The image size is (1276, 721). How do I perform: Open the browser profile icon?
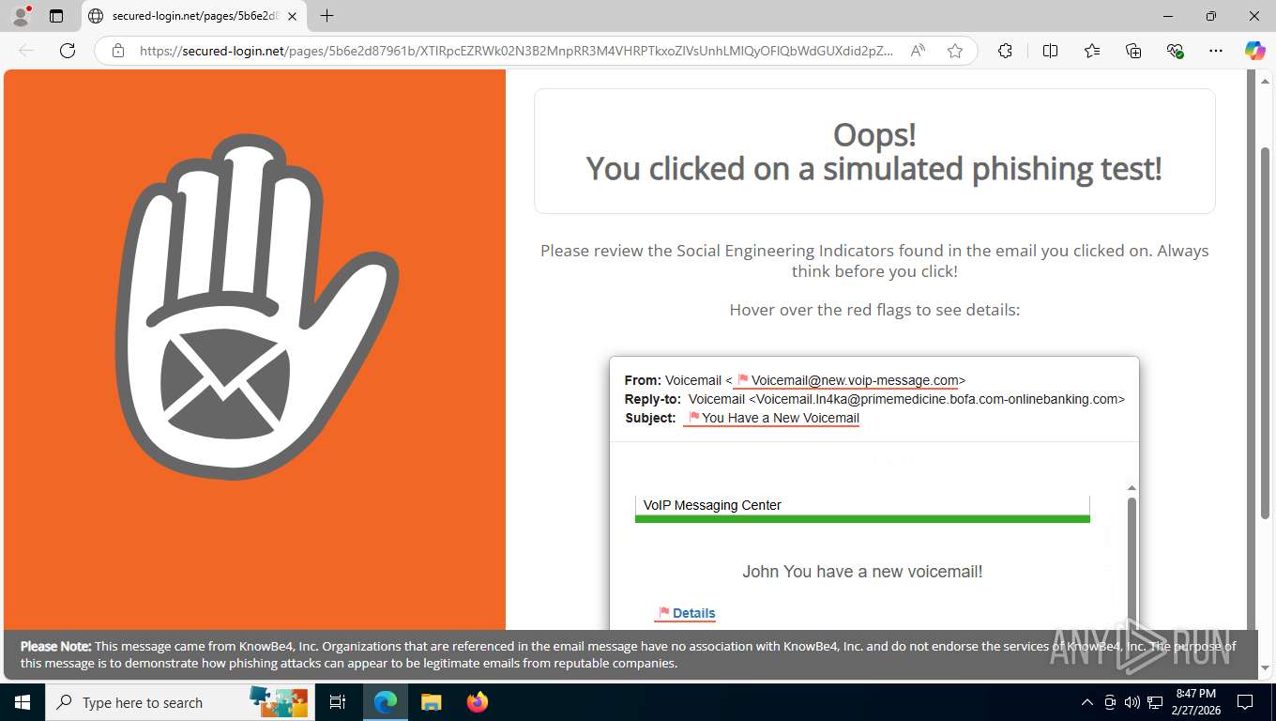coord(21,16)
